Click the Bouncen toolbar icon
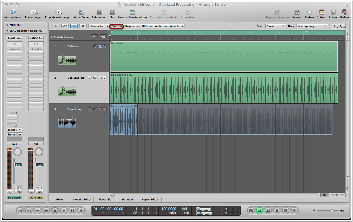The height and width of the screenshot is (222, 353). pyautogui.click(x=297, y=12)
